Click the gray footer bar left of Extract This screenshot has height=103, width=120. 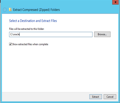point(45,97)
